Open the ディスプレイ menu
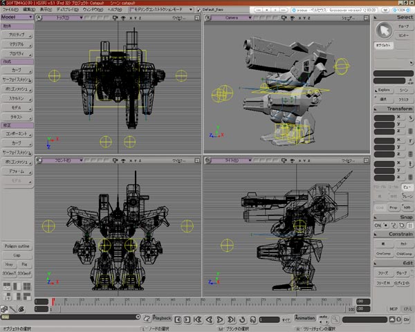This screenshot has width=415, height=332. pyautogui.click(x=68, y=10)
